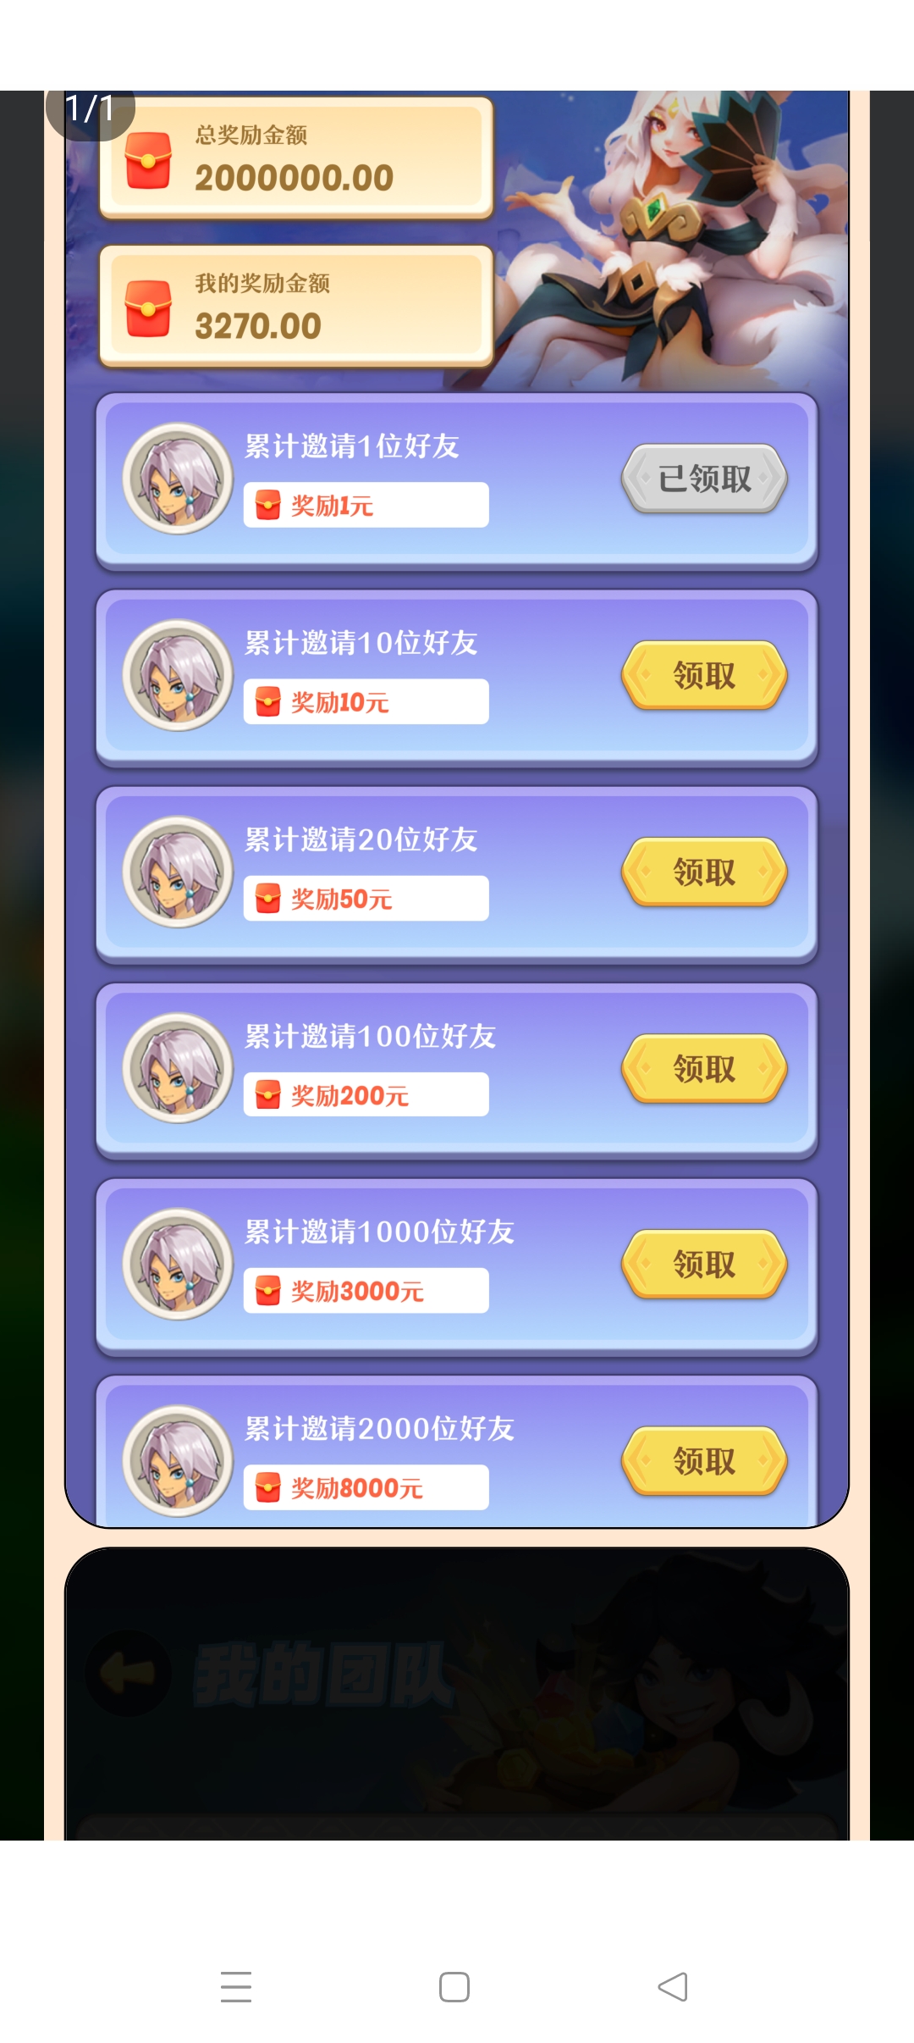Tap the red envelope icon on 奖励3000元
The width and height of the screenshot is (914, 2043).
pos(268,1291)
